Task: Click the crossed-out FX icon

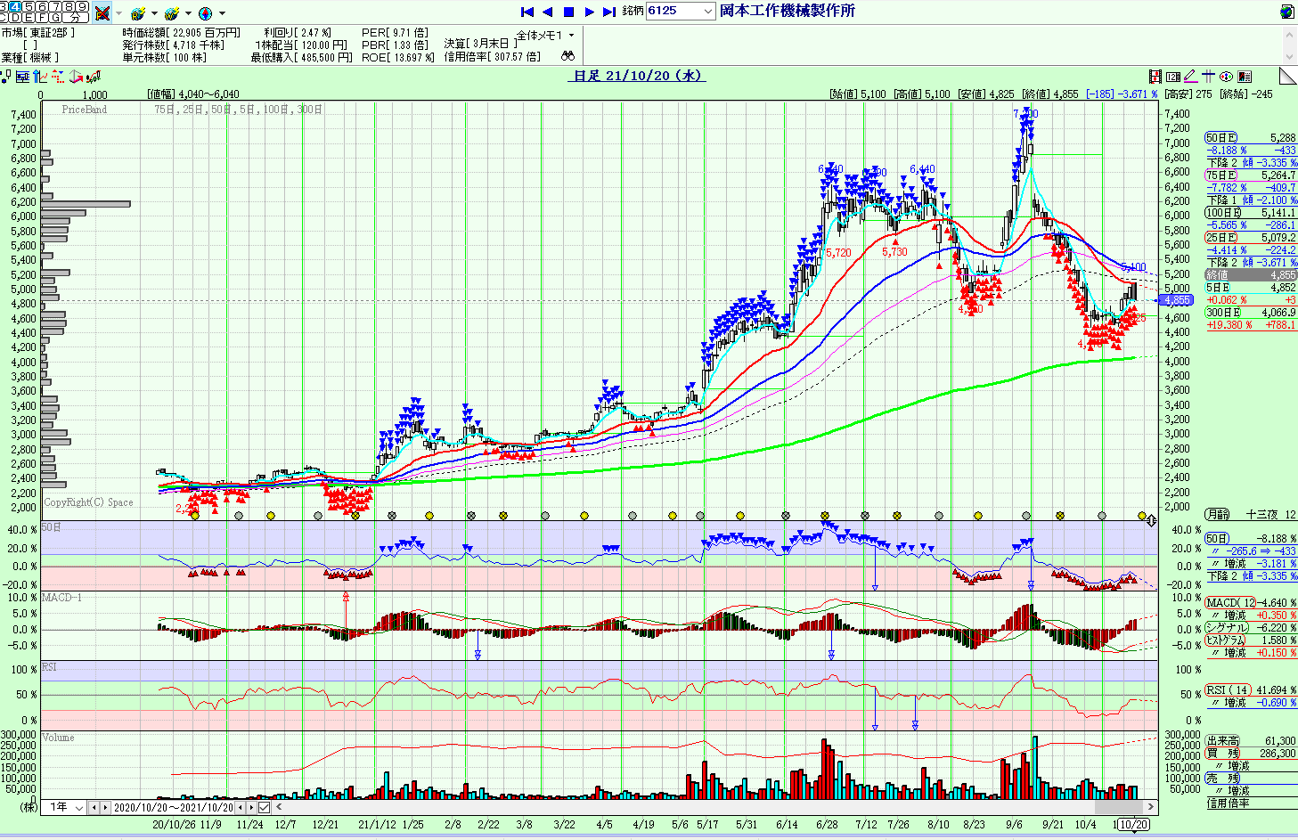Action: tap(102, 12)
